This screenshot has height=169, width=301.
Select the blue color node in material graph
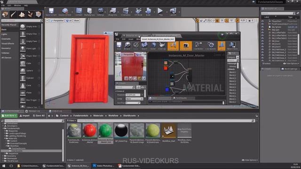[167, 89]
